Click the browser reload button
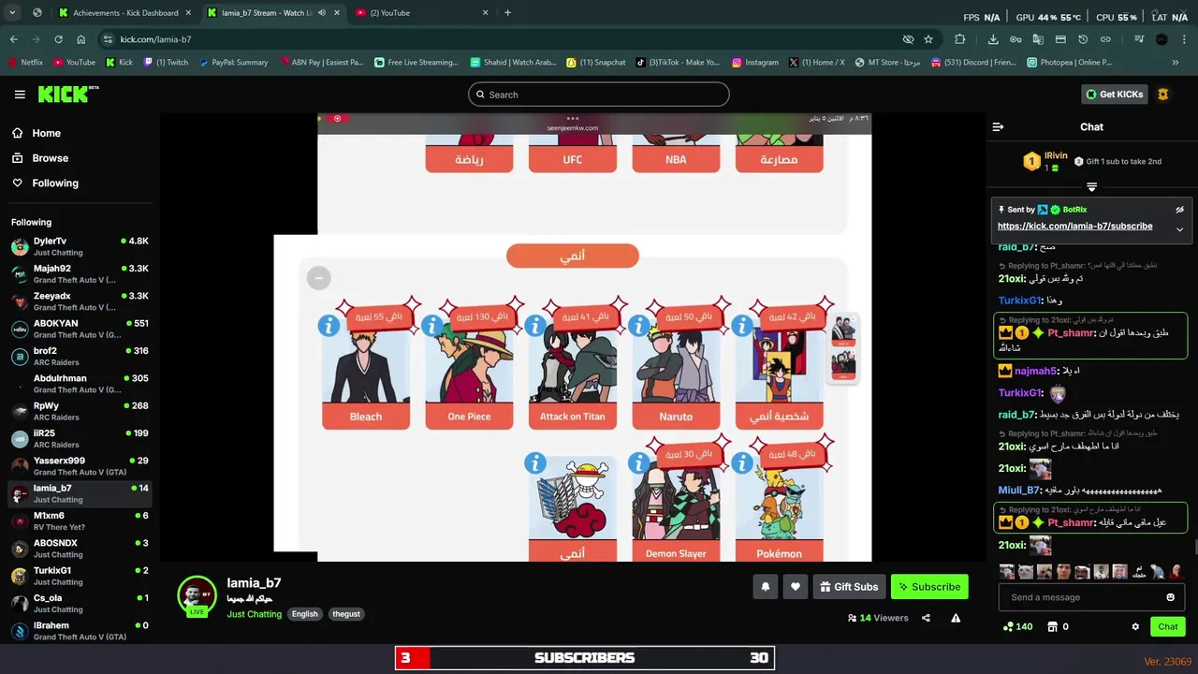The width and height of the screenshot is (1198, 674). 58,39
